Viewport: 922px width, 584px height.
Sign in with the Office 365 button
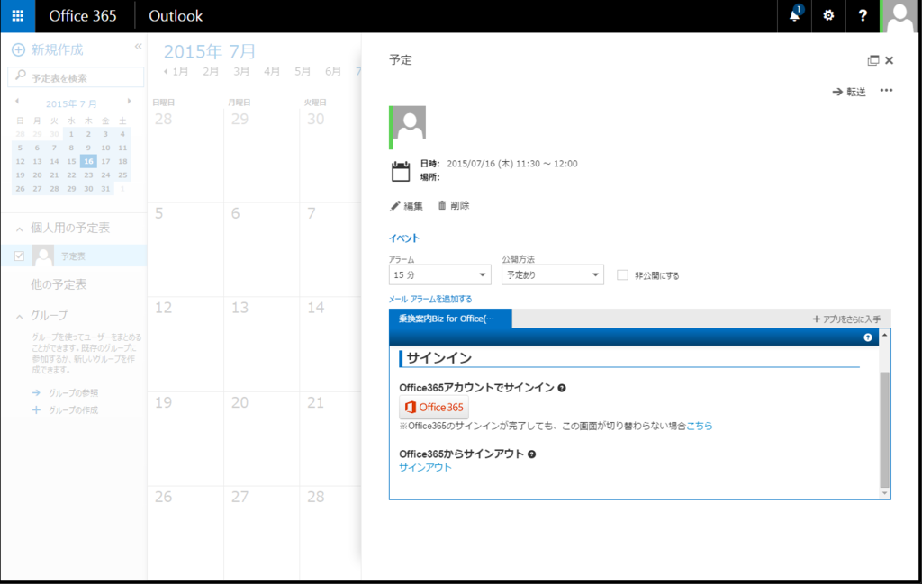click(433, 407)
